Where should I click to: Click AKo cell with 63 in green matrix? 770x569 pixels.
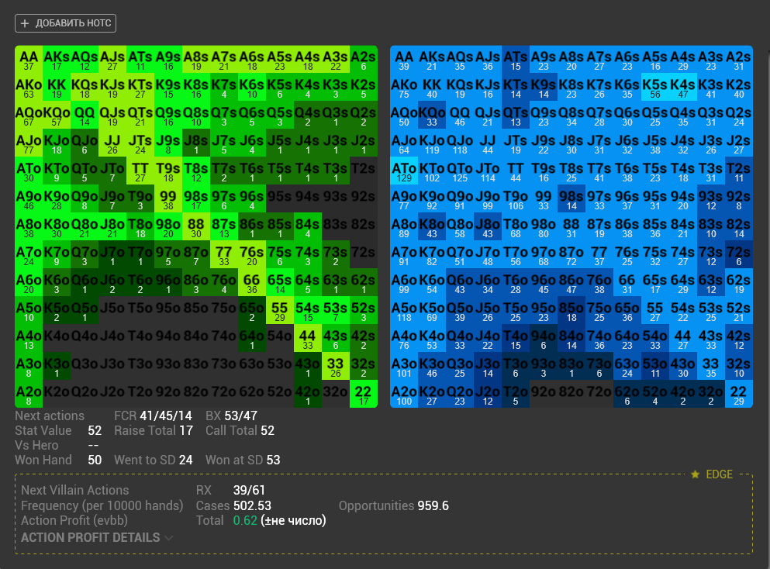point(29,87)
